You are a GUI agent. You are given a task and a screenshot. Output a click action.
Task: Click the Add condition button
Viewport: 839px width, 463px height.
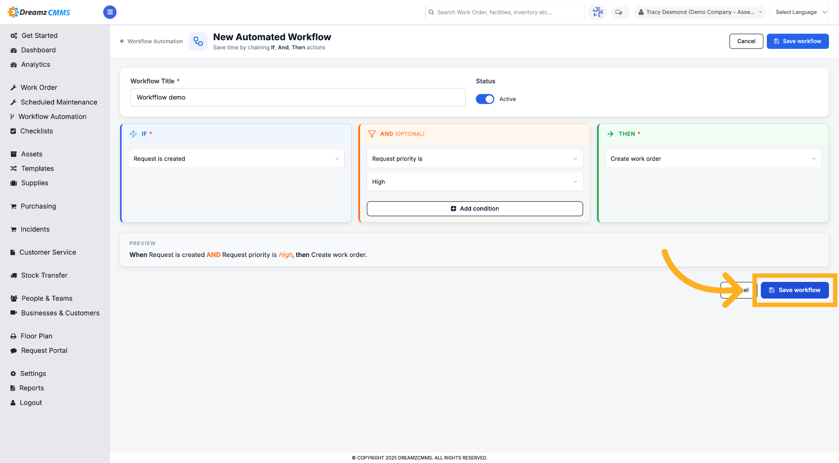pos(475,209)
